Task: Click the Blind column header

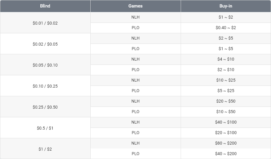Action: 45,6
